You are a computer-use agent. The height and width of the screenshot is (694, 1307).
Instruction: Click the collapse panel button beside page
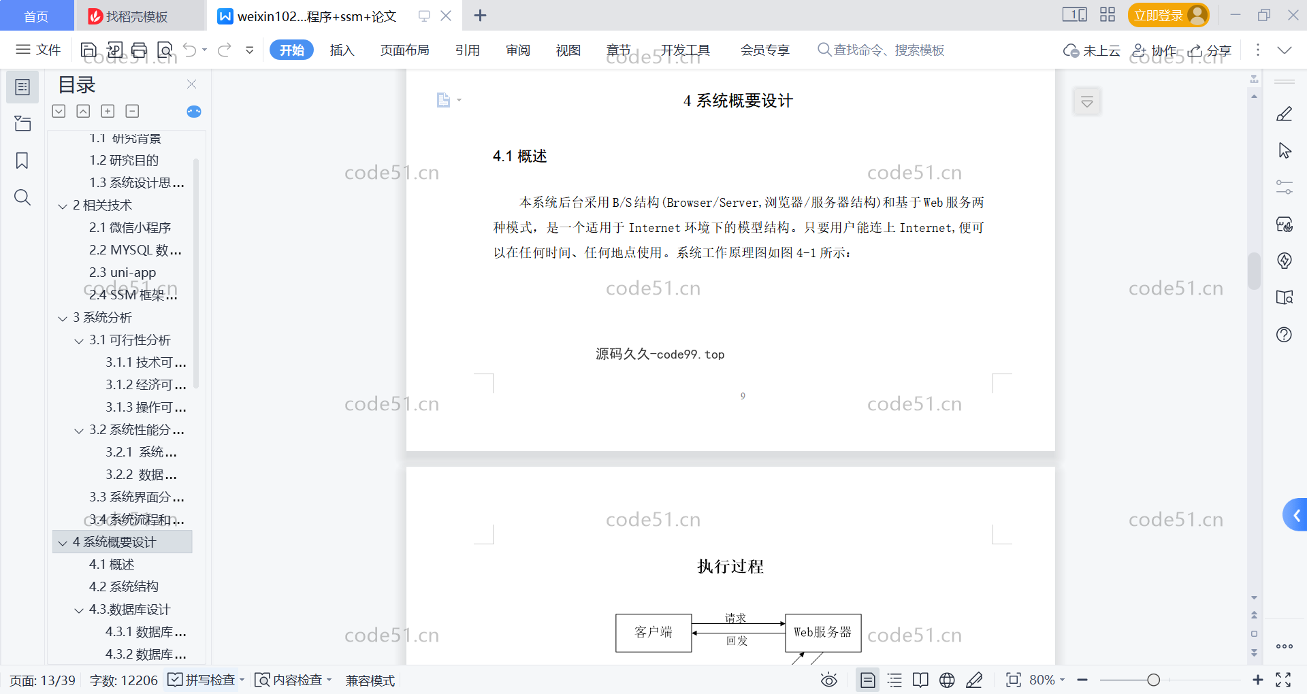coord(1087,102)
